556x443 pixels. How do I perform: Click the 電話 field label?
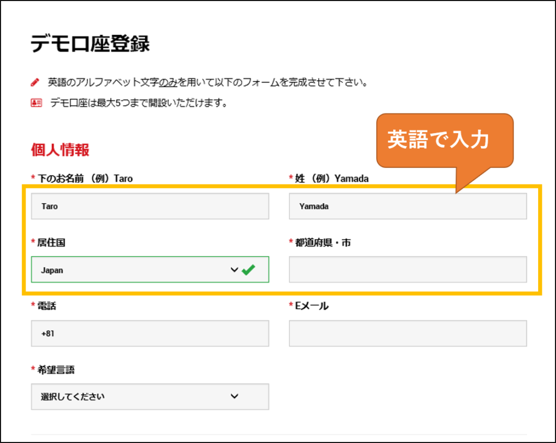pos(47,306)
